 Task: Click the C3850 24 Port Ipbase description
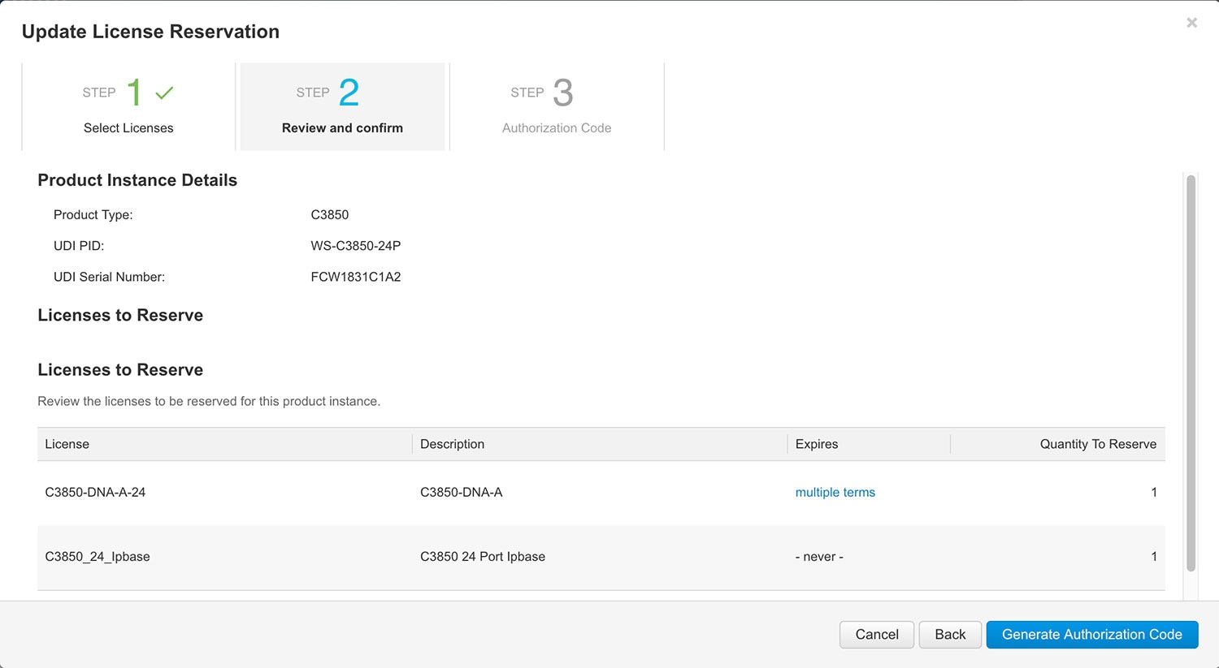[483, 557]
